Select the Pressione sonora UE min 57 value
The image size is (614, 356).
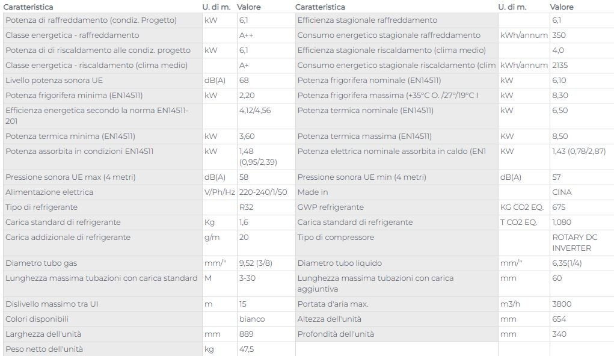556,177
